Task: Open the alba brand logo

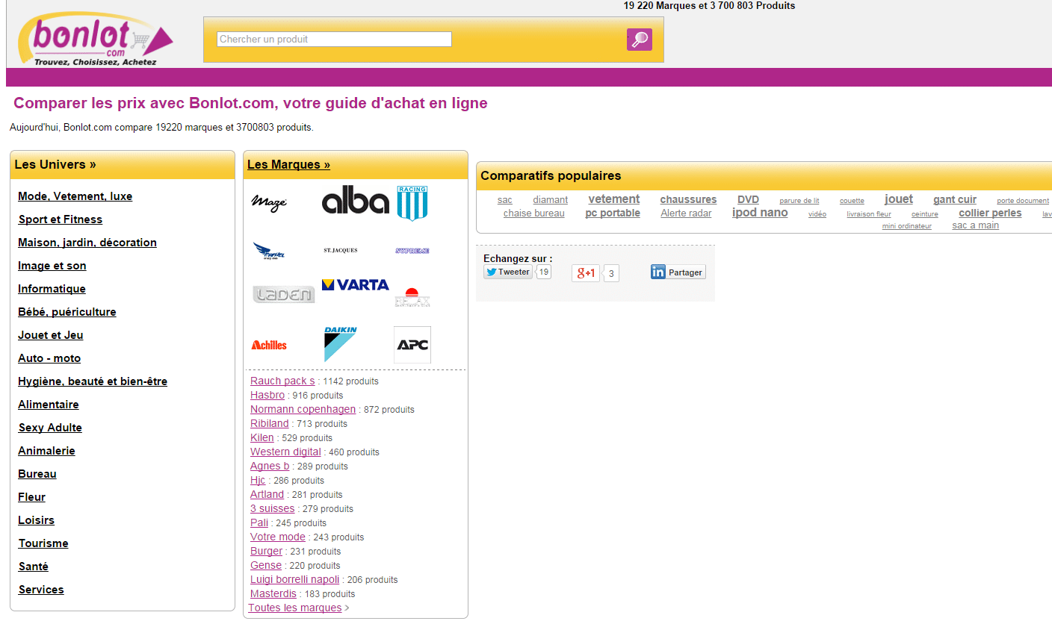Action: coord(356,200)
